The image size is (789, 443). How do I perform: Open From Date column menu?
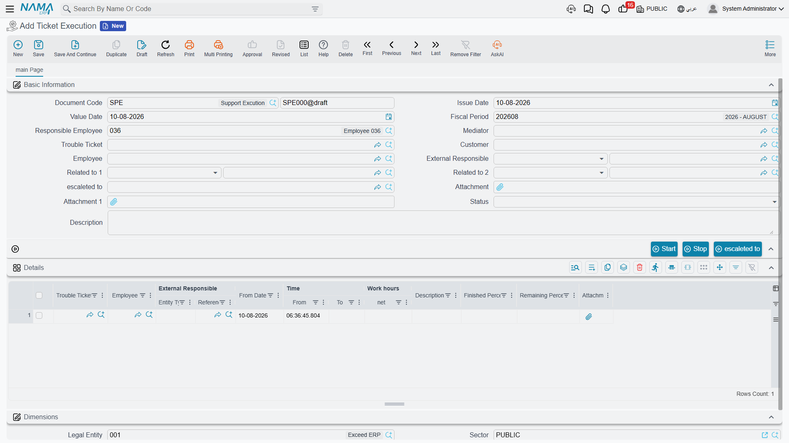point(278,295)
